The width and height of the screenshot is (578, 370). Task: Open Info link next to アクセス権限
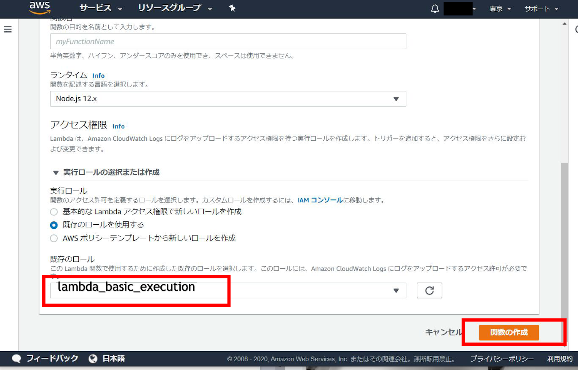click(118, 126)
